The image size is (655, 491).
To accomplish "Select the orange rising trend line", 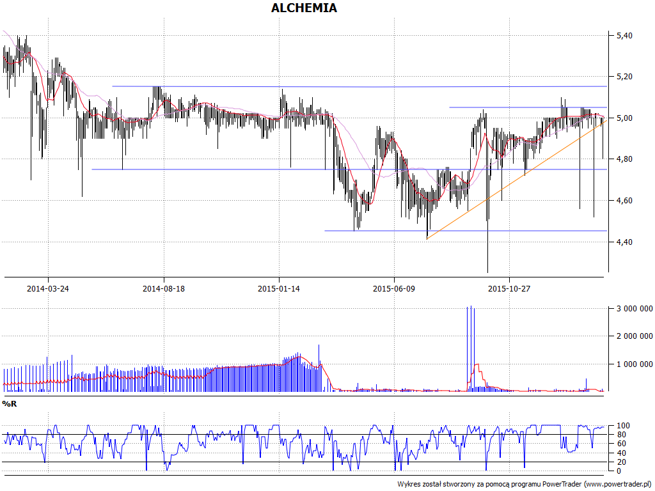I will tap(517, 180).
